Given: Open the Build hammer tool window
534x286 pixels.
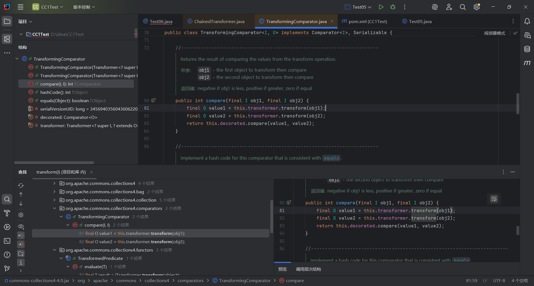Looking at the screenshot, I should [x=7, y=213].
